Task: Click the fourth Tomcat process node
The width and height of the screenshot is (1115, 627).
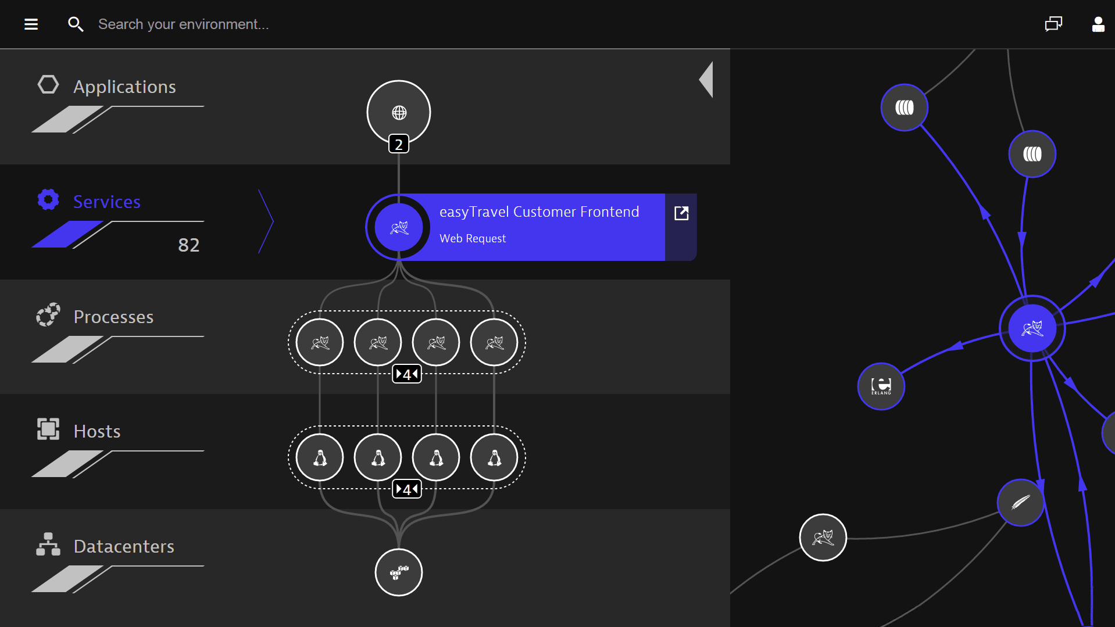Action: 494,342
